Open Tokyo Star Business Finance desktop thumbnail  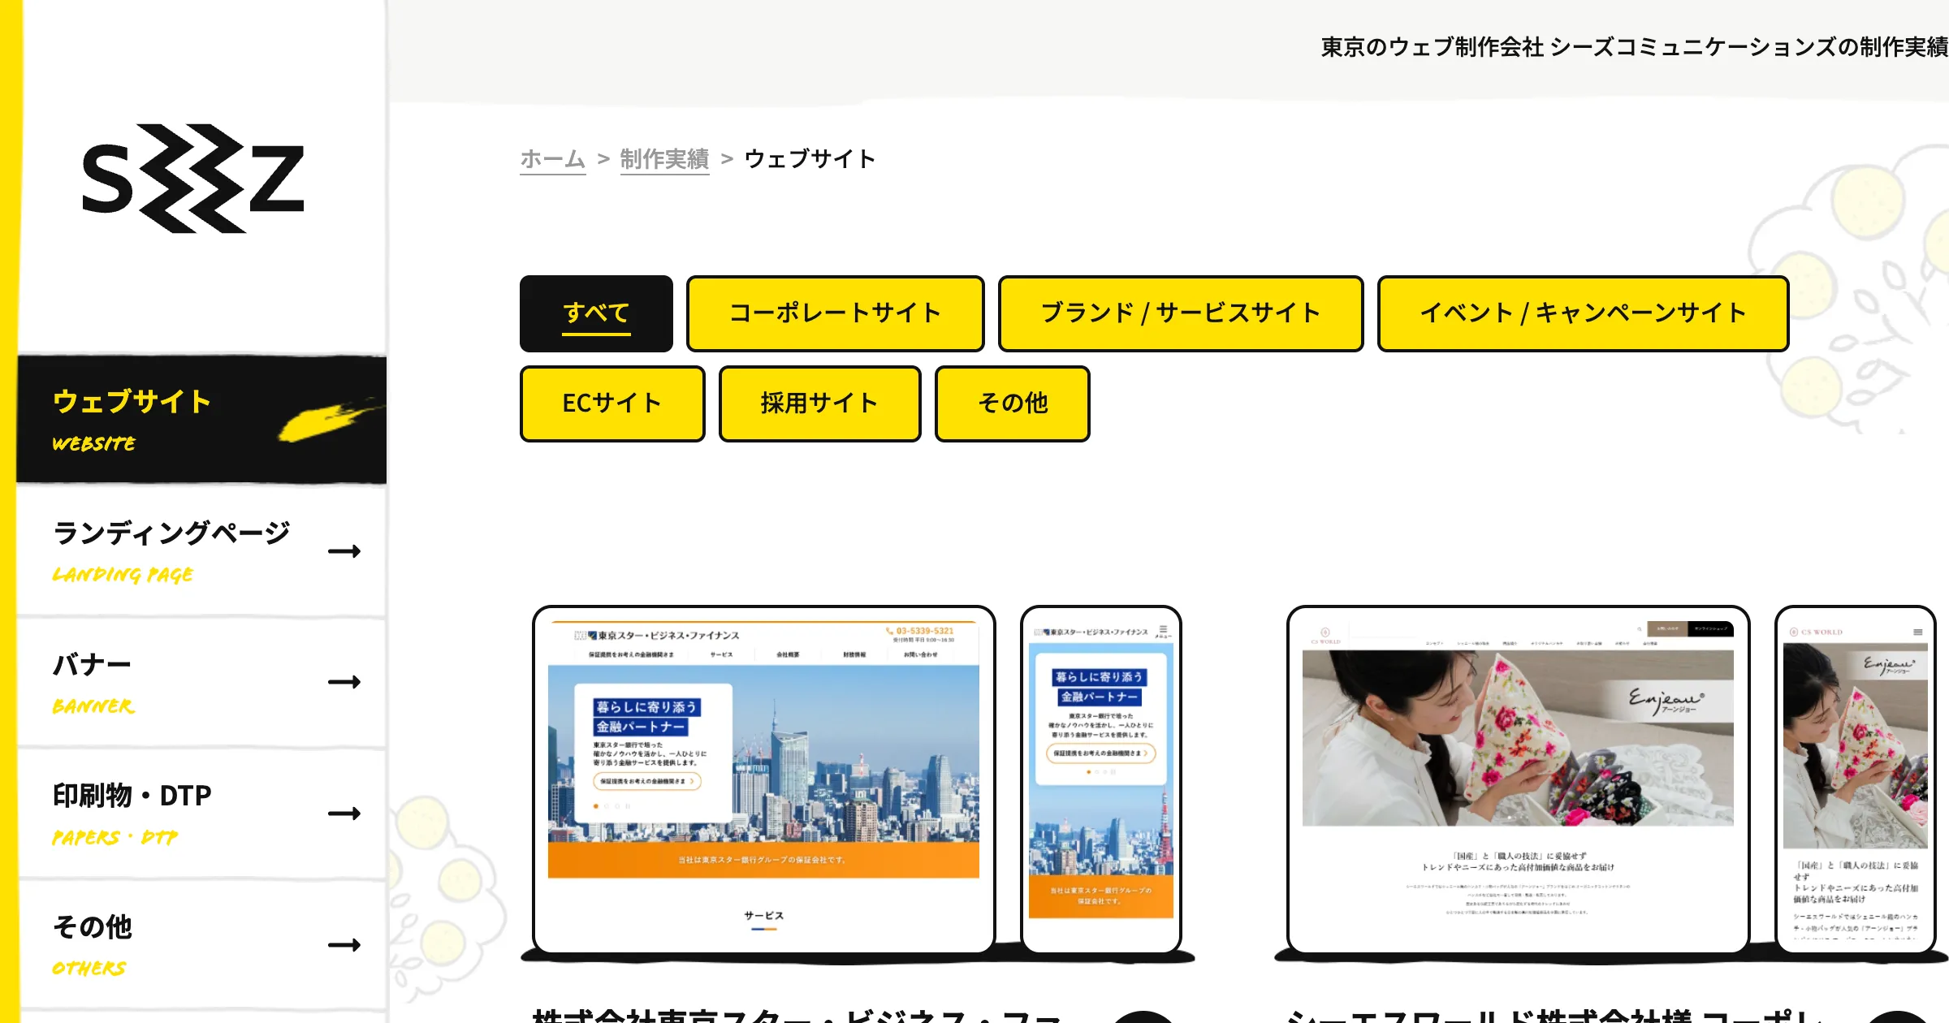click(x=763, y=779)
